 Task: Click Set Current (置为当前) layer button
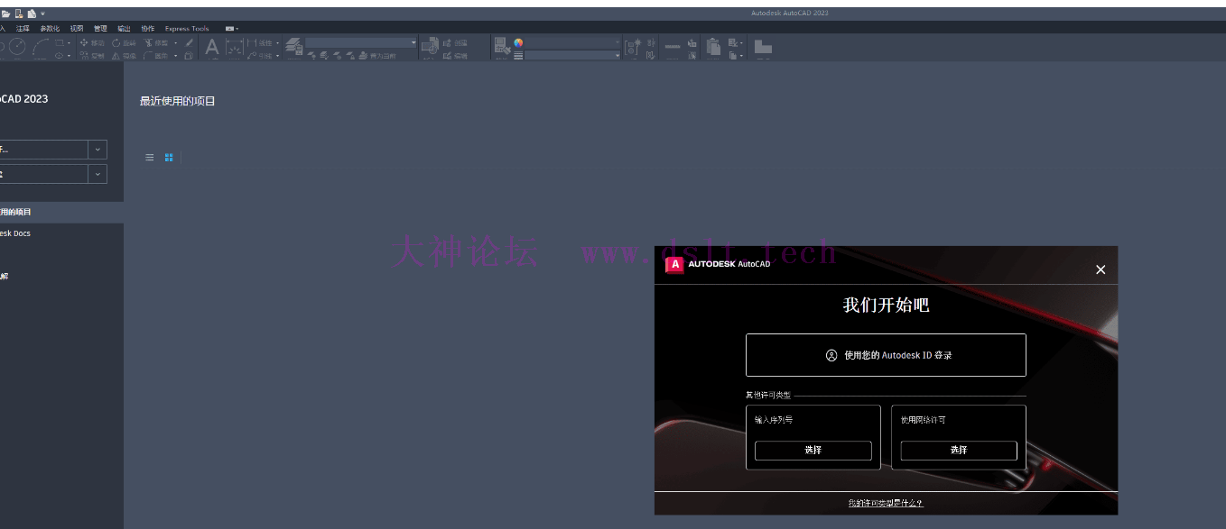pos(376,56)
